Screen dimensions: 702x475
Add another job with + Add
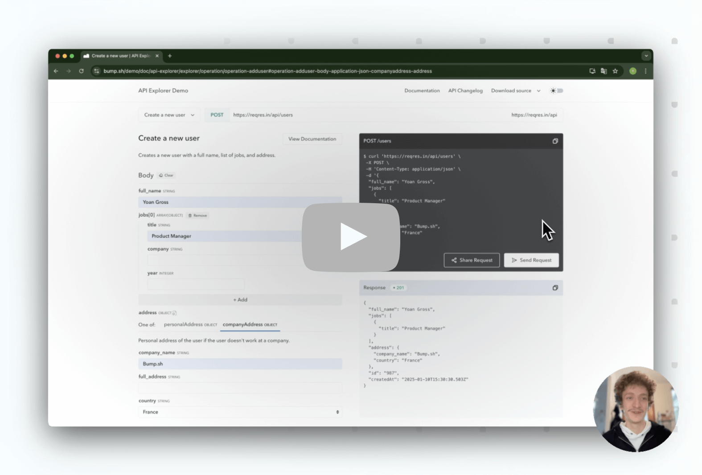point(240,300)
